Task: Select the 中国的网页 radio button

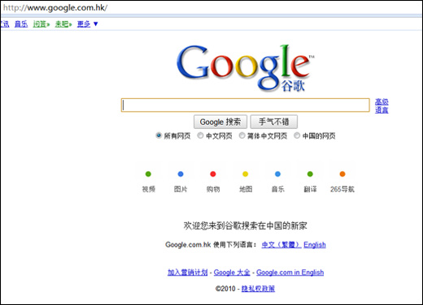Action: tap(297, 135)
